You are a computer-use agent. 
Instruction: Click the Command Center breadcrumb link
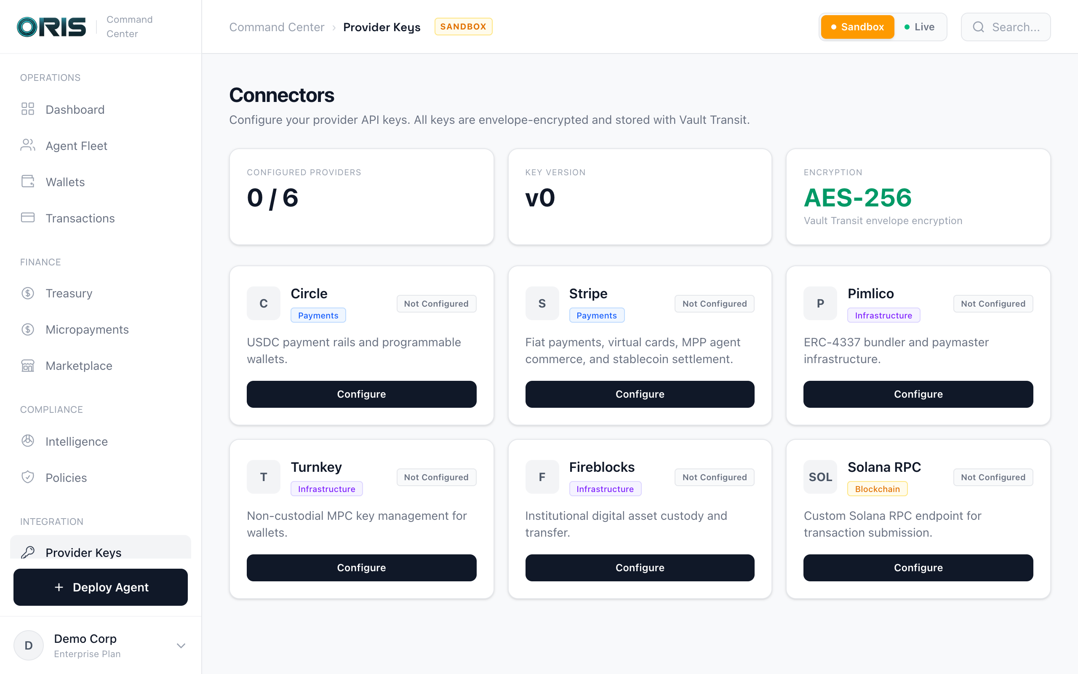pyautogui.click(x=277, y=27)
